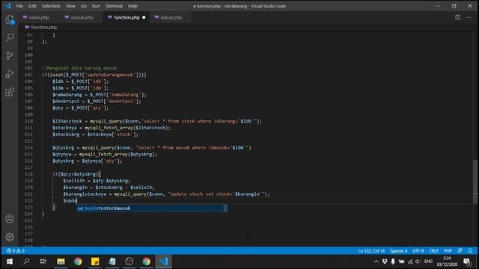479x269 pixels.
Task: Open the Source Control view
Action: (10, 55)
